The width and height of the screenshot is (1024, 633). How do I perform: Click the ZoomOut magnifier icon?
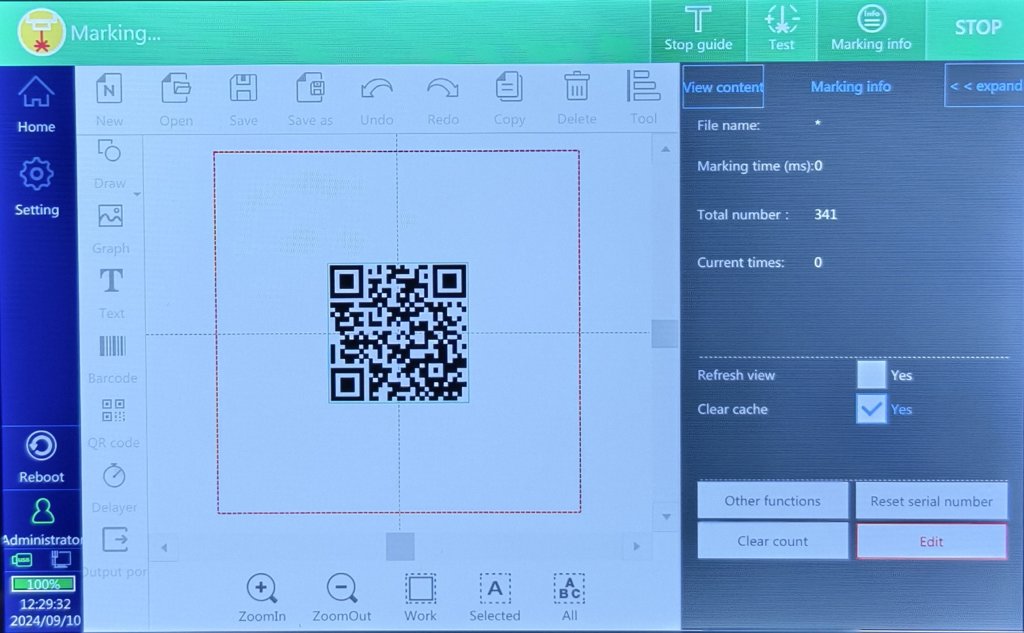[x=342, y=588]
